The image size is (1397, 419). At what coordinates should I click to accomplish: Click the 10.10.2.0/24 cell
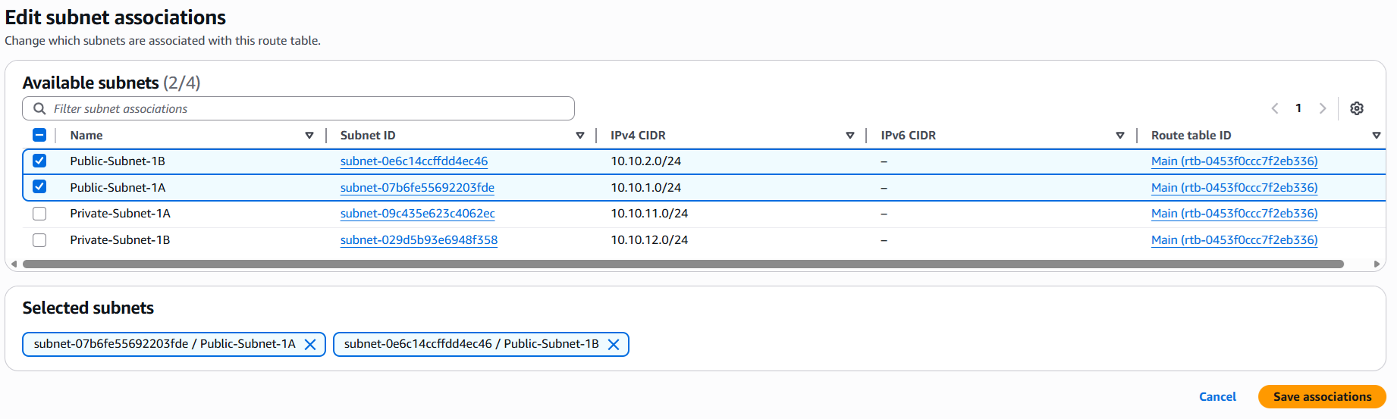pos(646,161)
